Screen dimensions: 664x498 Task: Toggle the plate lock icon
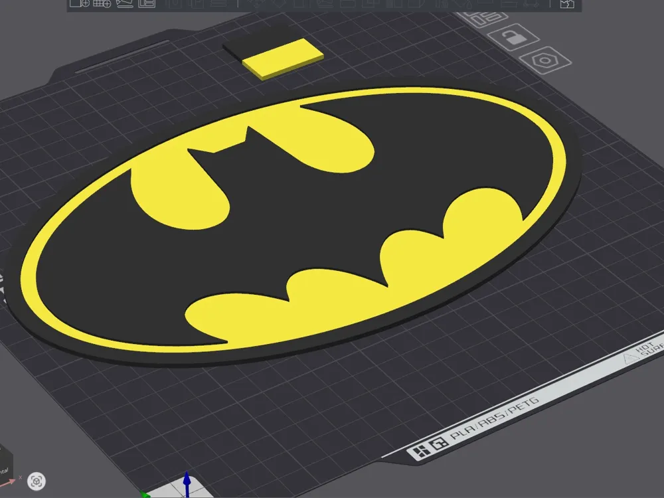tap(513, 37)
